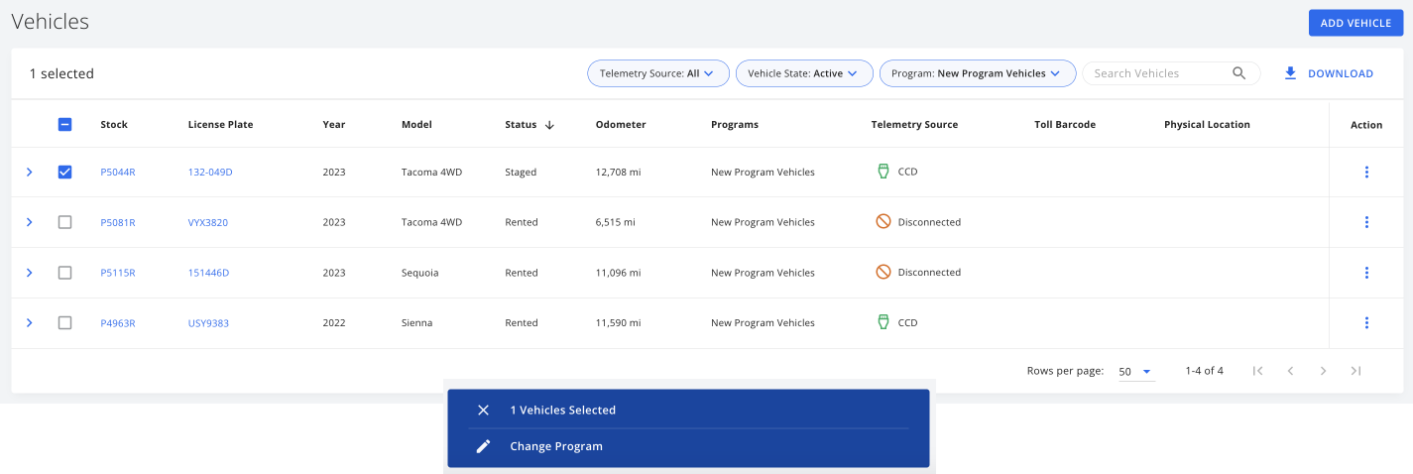Click the 11,096 mi odometer value
This screenshot has width=1413, height=474.
pyautogui.click(x=618, y=273)
